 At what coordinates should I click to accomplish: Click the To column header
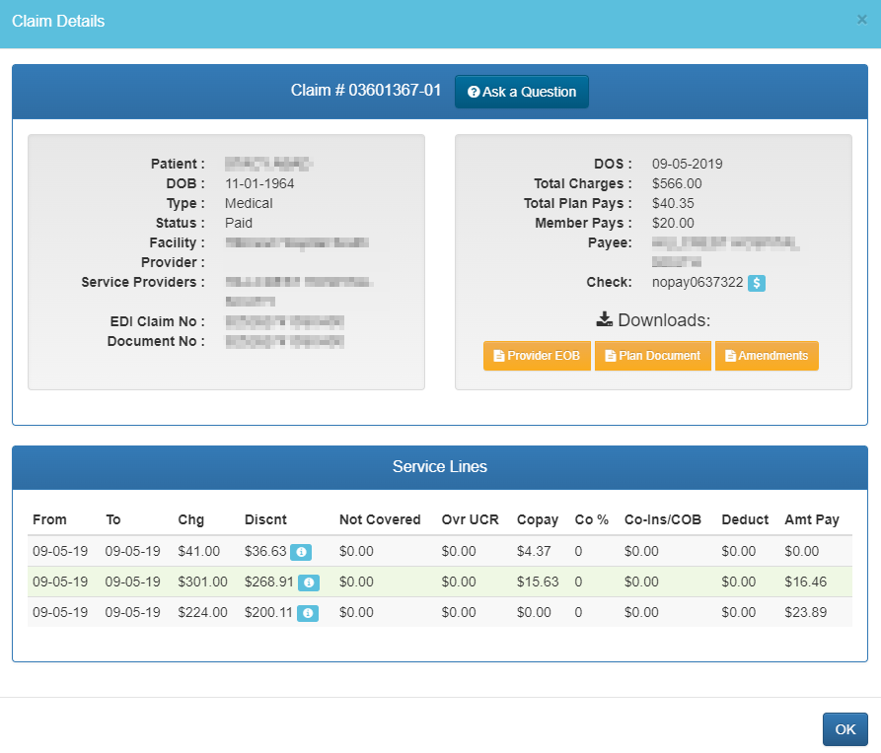click(x=112, y=520)
